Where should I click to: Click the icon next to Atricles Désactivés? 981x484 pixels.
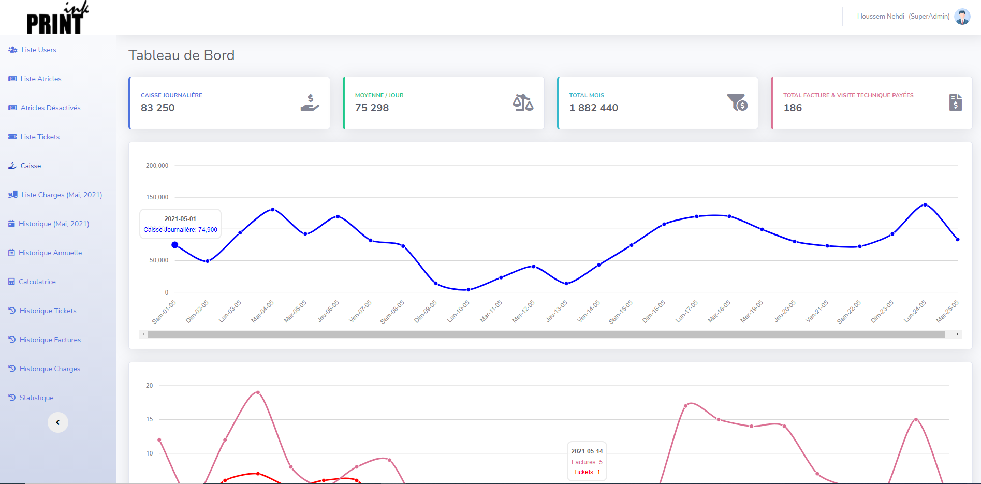(x=12, y=108)
